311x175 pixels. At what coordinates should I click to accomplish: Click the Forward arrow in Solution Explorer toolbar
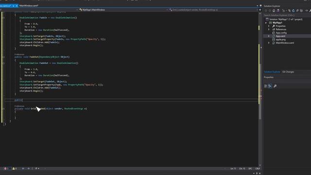270,11
